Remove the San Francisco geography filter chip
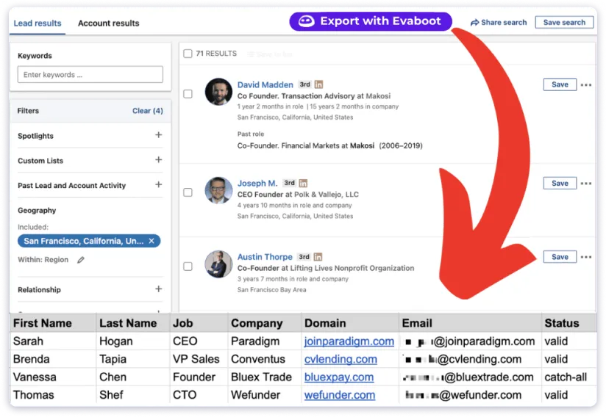The image size is (606, 417). pyautogui.click(x=151, y=241)
